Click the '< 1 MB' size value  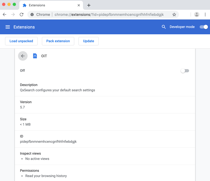[25, 125]
